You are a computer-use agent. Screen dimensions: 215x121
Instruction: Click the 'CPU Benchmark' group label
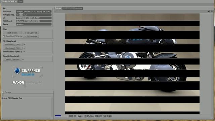coord(10,41)
